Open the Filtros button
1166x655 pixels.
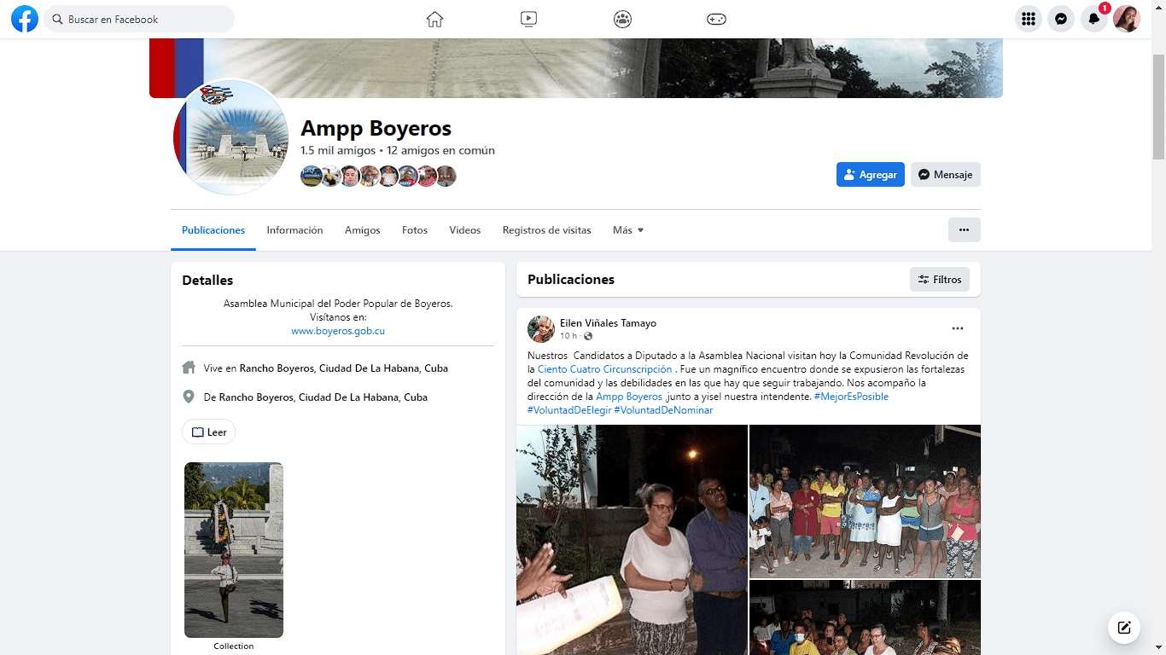[940, 280]
